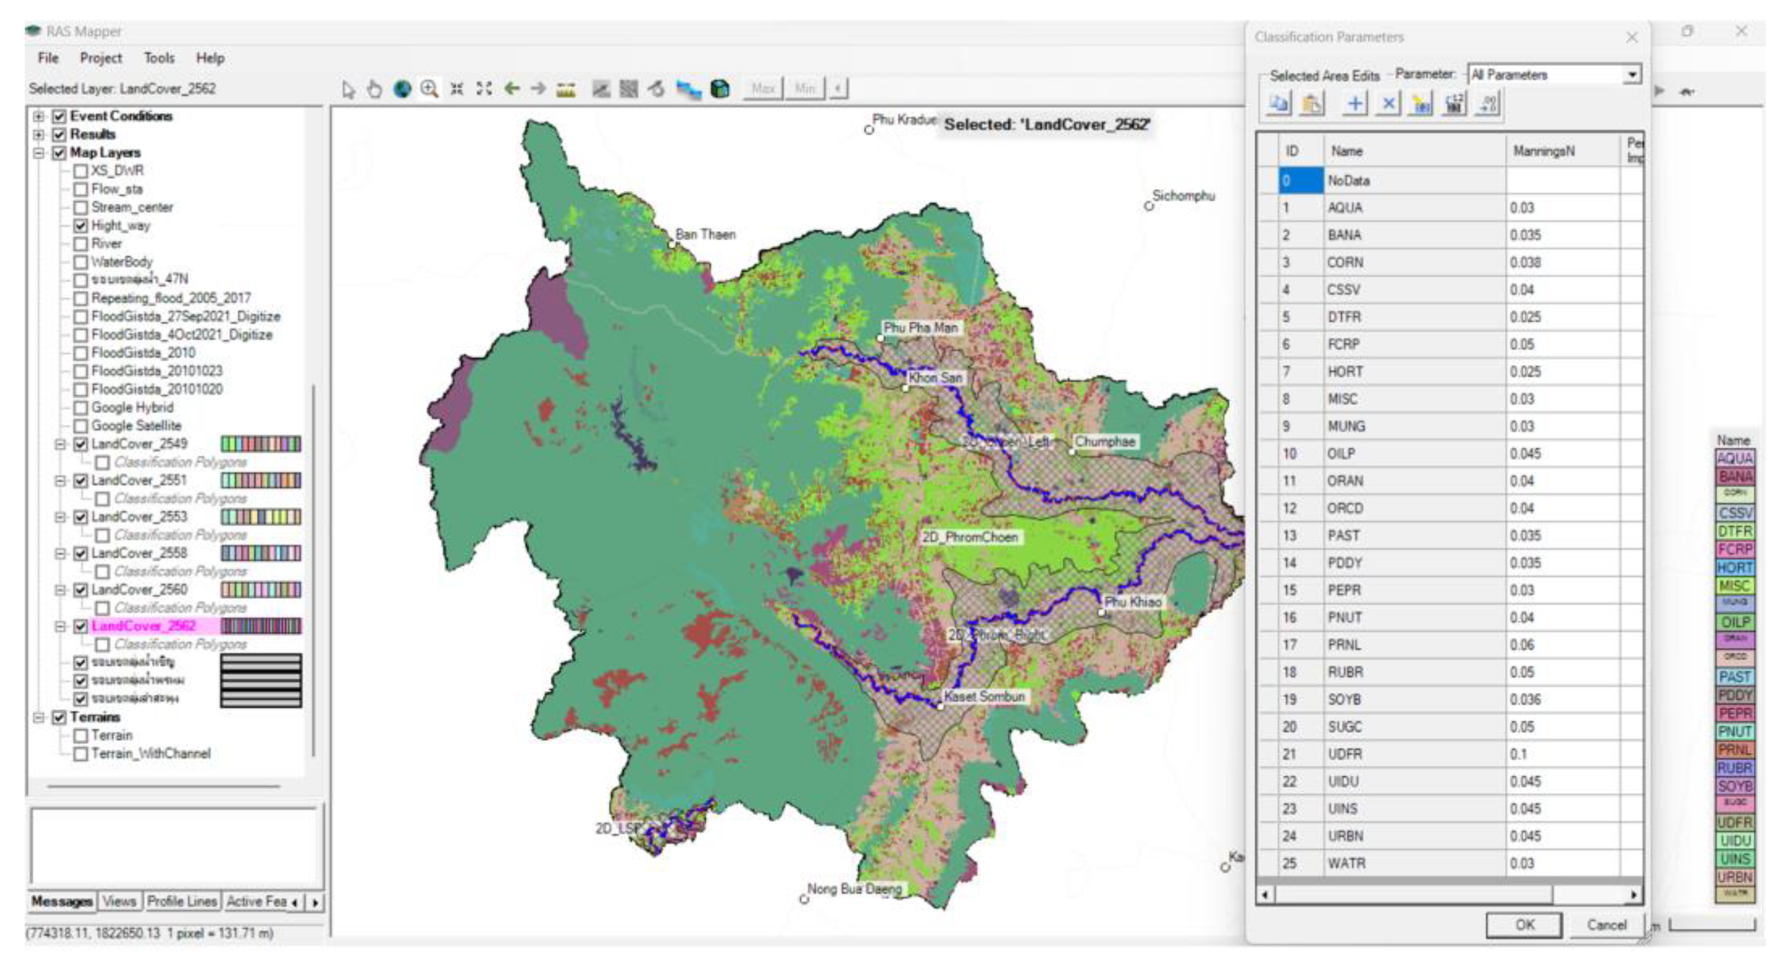Screen dimensions: 1783x964
Task: Delete classification with blue X icon
Action: pyautogui.click(x=1388, y=104)
